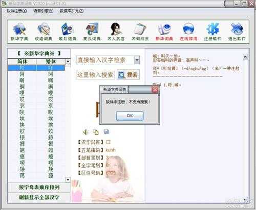Open the 成语词典 idiom dictionary icon
The image size is (256, 210).
(x=44, y=32)
